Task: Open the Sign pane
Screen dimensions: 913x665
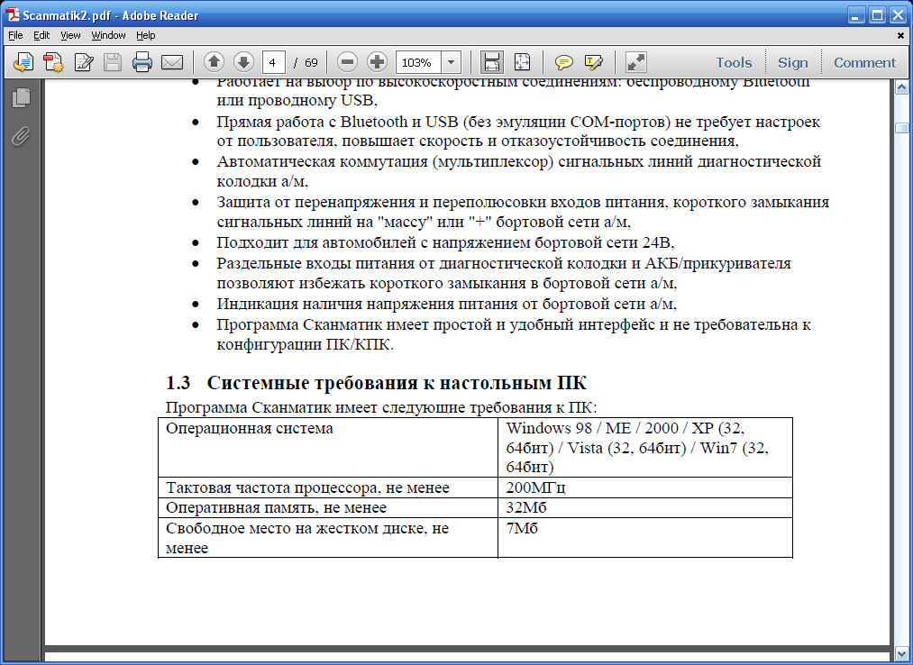Action: click(x=792, y=62)
